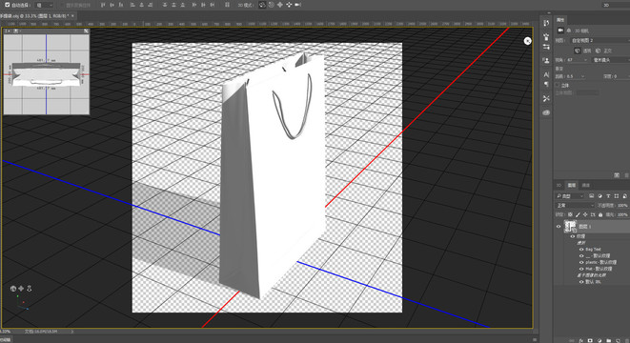Open the tools presets (crossed tools) dock icon
Image resolution: width=630 pixels, height=343 pixels.
546,98
